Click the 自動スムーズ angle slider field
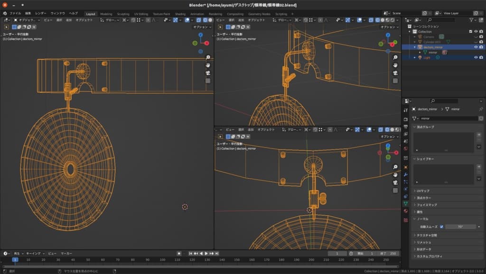This screenshot has width=486, height=274. pyautogui.click(x=460, y=227)
